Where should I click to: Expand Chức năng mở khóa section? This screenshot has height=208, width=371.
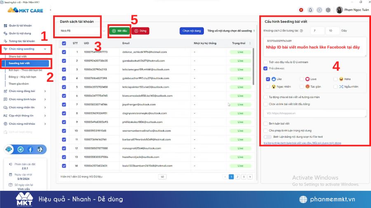45,124
